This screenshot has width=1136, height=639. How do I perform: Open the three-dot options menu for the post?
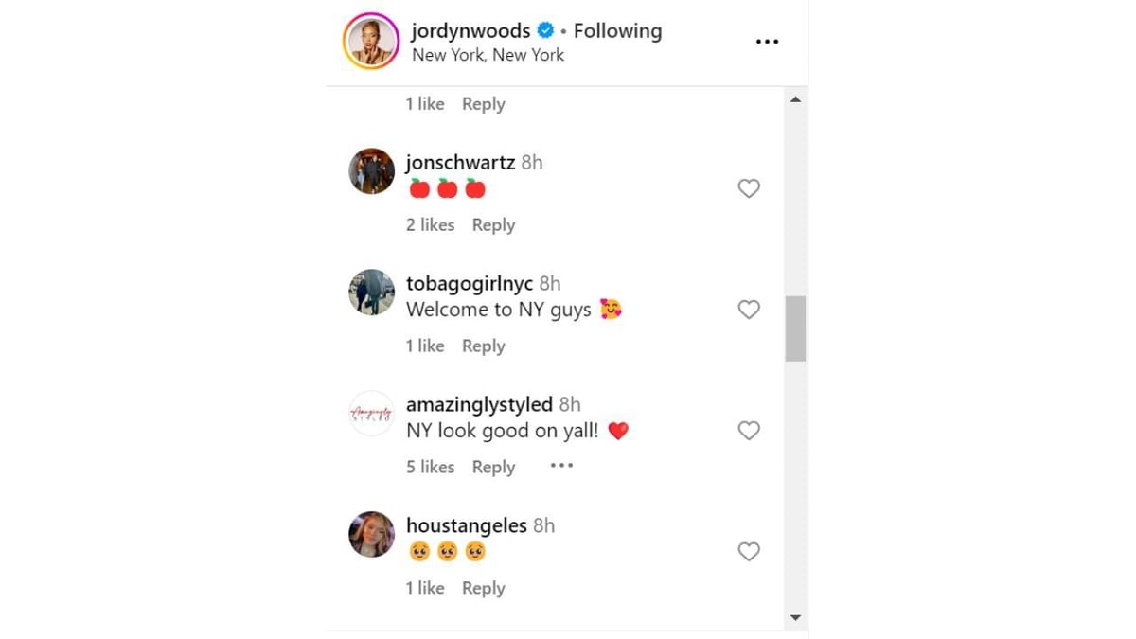pyautogui.click(x=767, y=41)
